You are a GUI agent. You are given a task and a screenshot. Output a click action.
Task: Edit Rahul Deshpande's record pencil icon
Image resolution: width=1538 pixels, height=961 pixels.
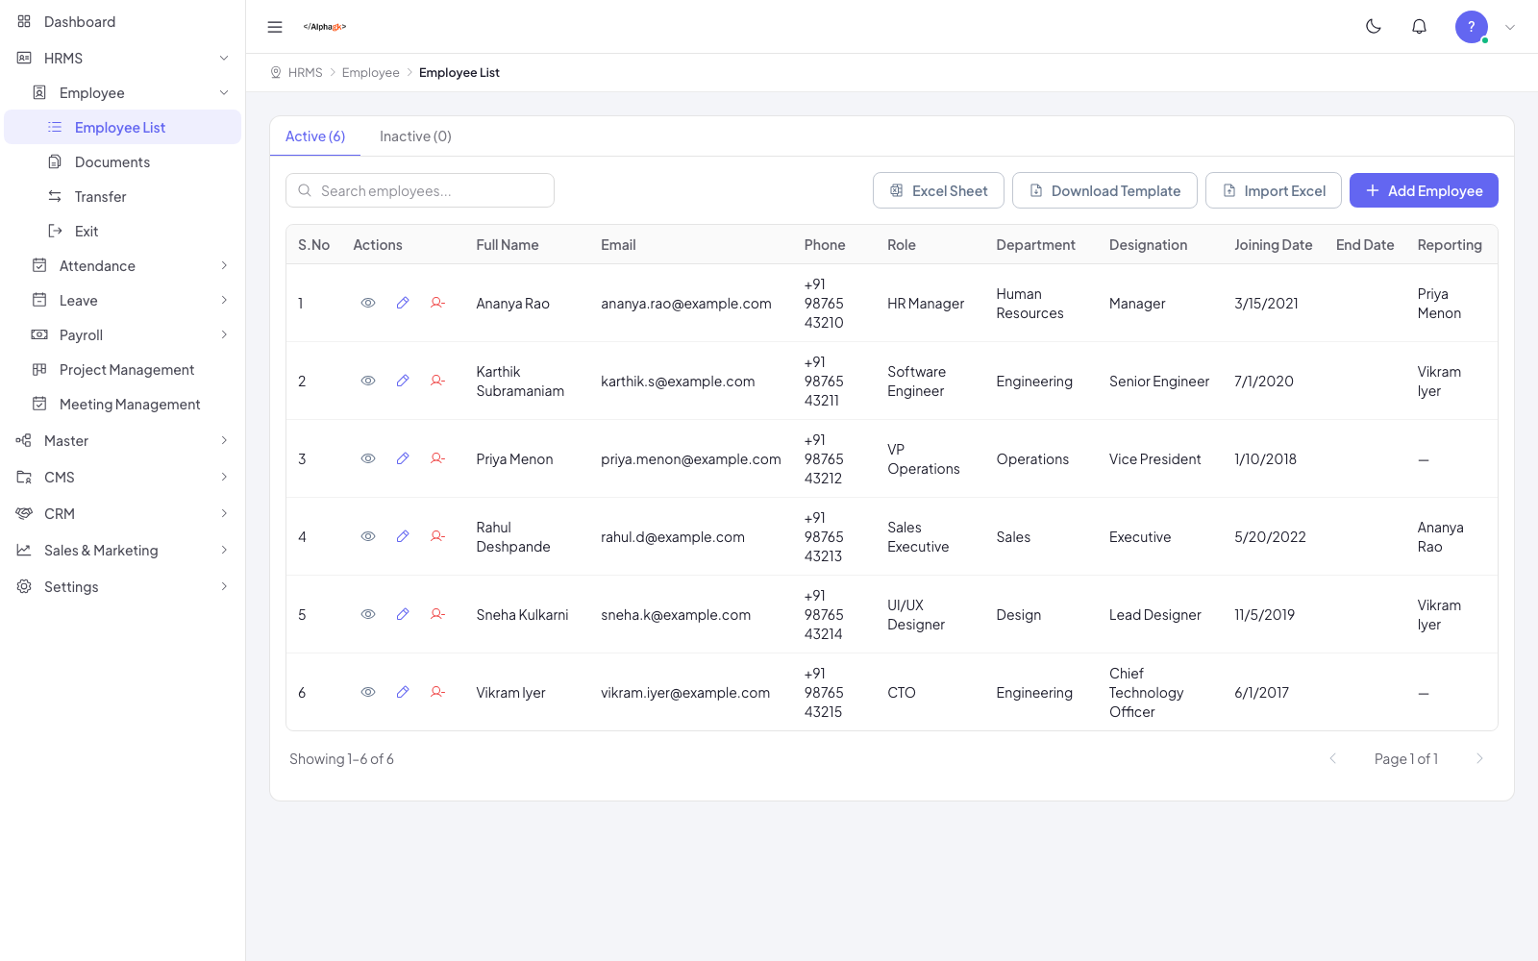coord(403,536)
